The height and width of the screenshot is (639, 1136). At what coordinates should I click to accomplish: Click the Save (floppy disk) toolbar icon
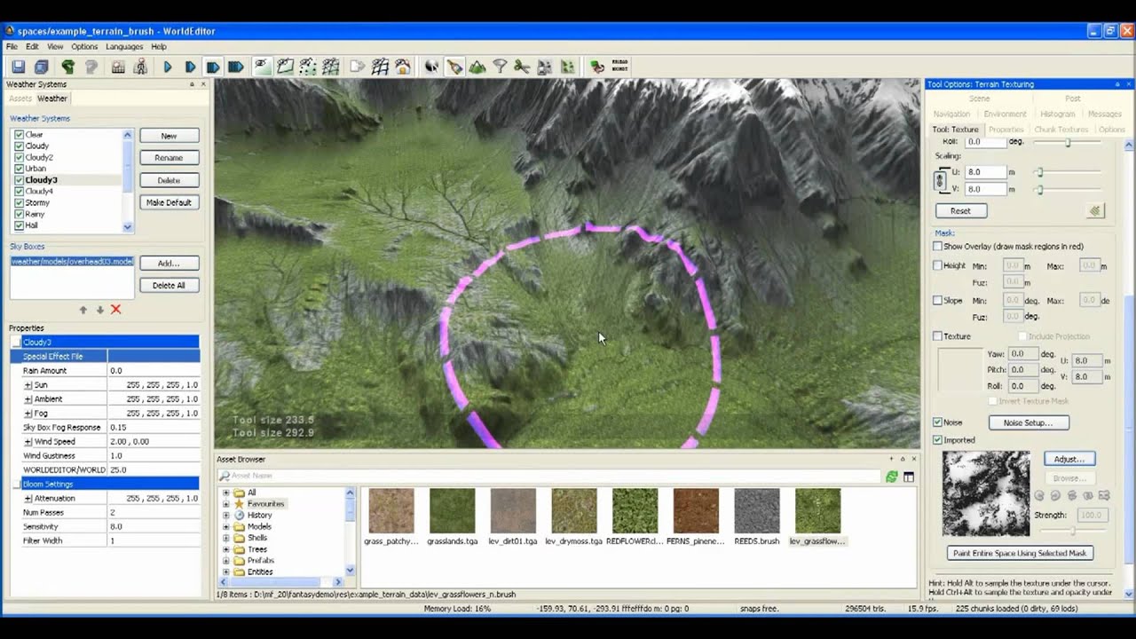pyautogui.click(x=18, y=67)
